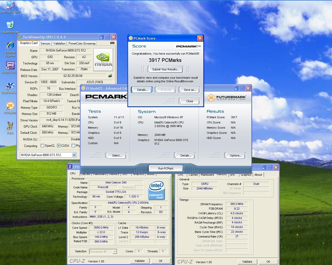Open Mainboard tab in right CPU-Z window
Viewport: 332px width, 265px height.
click(x=207, y=175)
